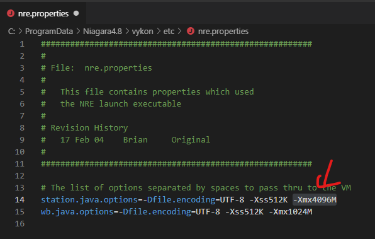Click the chevron after vykon breadcrumb

click(x=159, y=31)
